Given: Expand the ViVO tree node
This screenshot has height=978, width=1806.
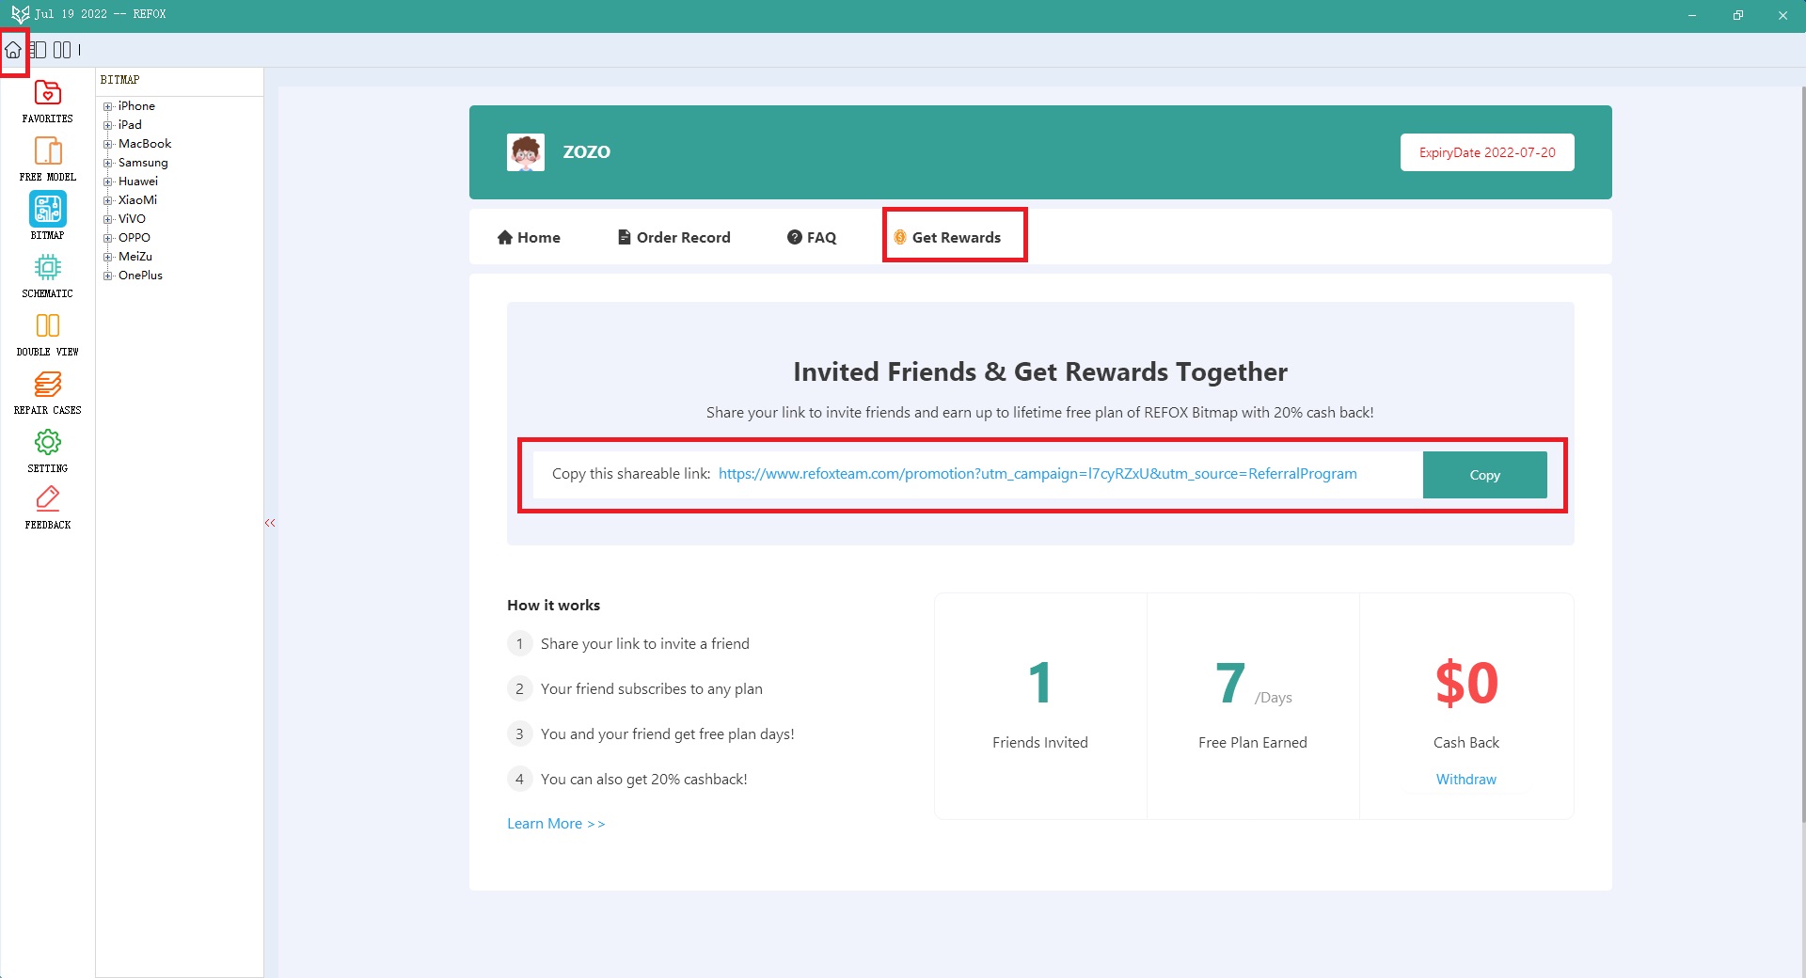Looking at the screenshot, I should pos(108,219).
